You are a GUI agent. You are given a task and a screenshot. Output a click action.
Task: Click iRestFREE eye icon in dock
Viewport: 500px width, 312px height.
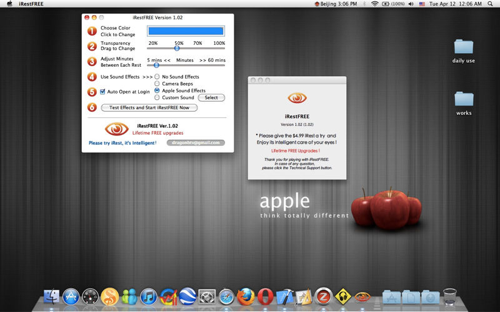[x=362, y=297]
